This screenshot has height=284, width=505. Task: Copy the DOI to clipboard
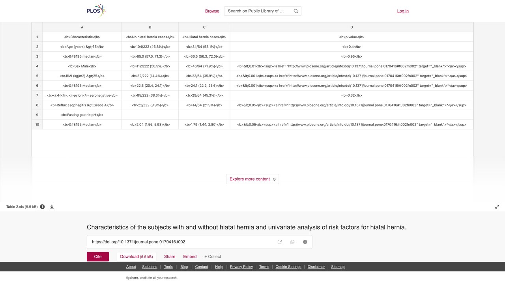click(292, 242)
